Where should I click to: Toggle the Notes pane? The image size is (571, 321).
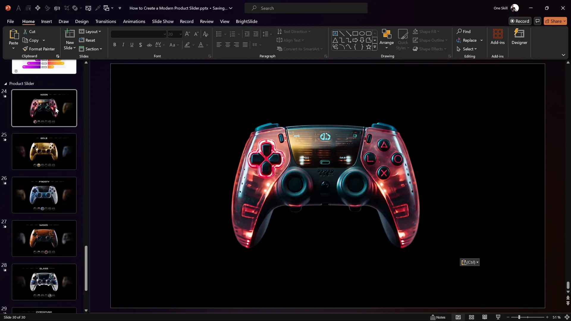pos(438,317)
